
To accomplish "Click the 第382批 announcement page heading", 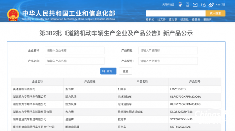I will [116, 33].
